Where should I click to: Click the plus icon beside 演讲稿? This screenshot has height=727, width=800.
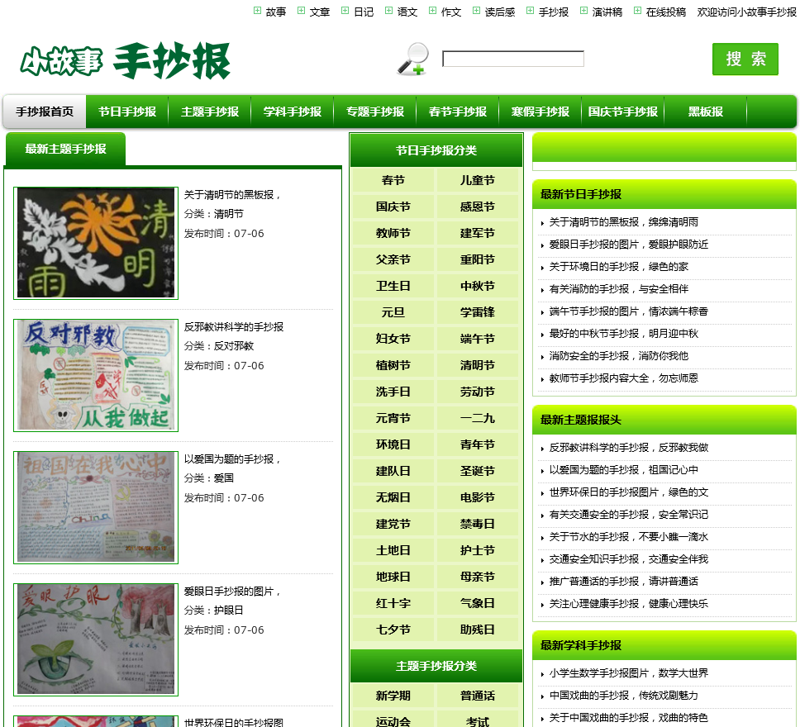click(x=583, y=11)
